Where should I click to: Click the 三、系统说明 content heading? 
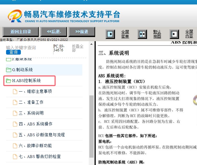point(114,53)
